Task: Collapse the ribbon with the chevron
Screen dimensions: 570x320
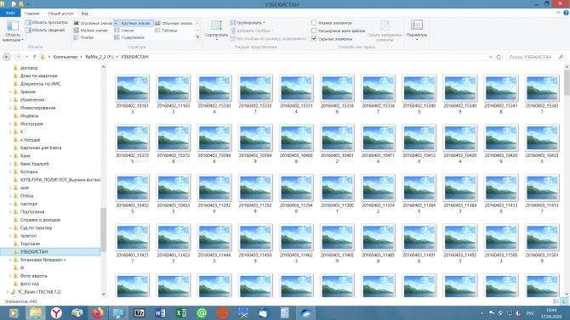Action: click(559, 13)
